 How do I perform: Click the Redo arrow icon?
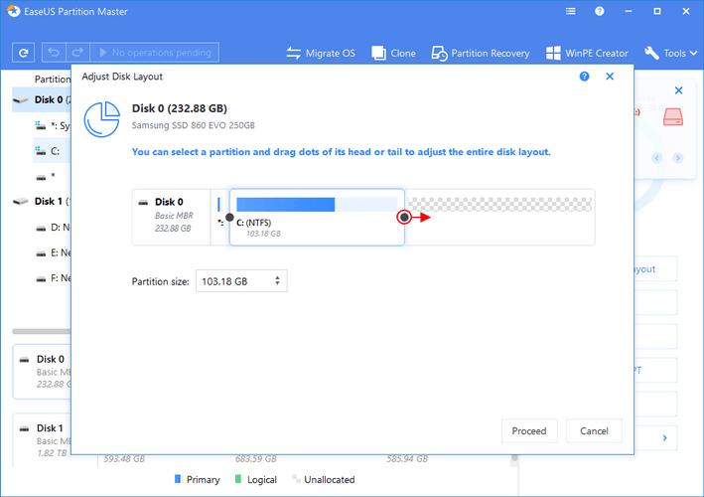pos(77,53)
